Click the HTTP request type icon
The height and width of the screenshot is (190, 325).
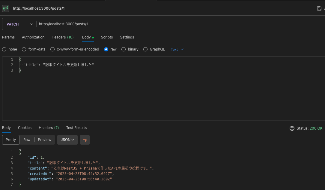click(x=6, y=8)
